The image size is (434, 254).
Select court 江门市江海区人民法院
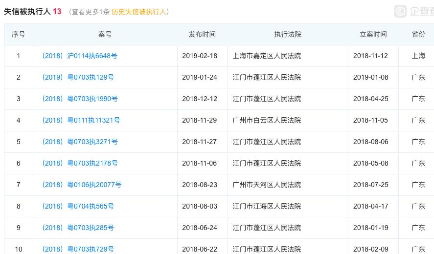[267, 207]
